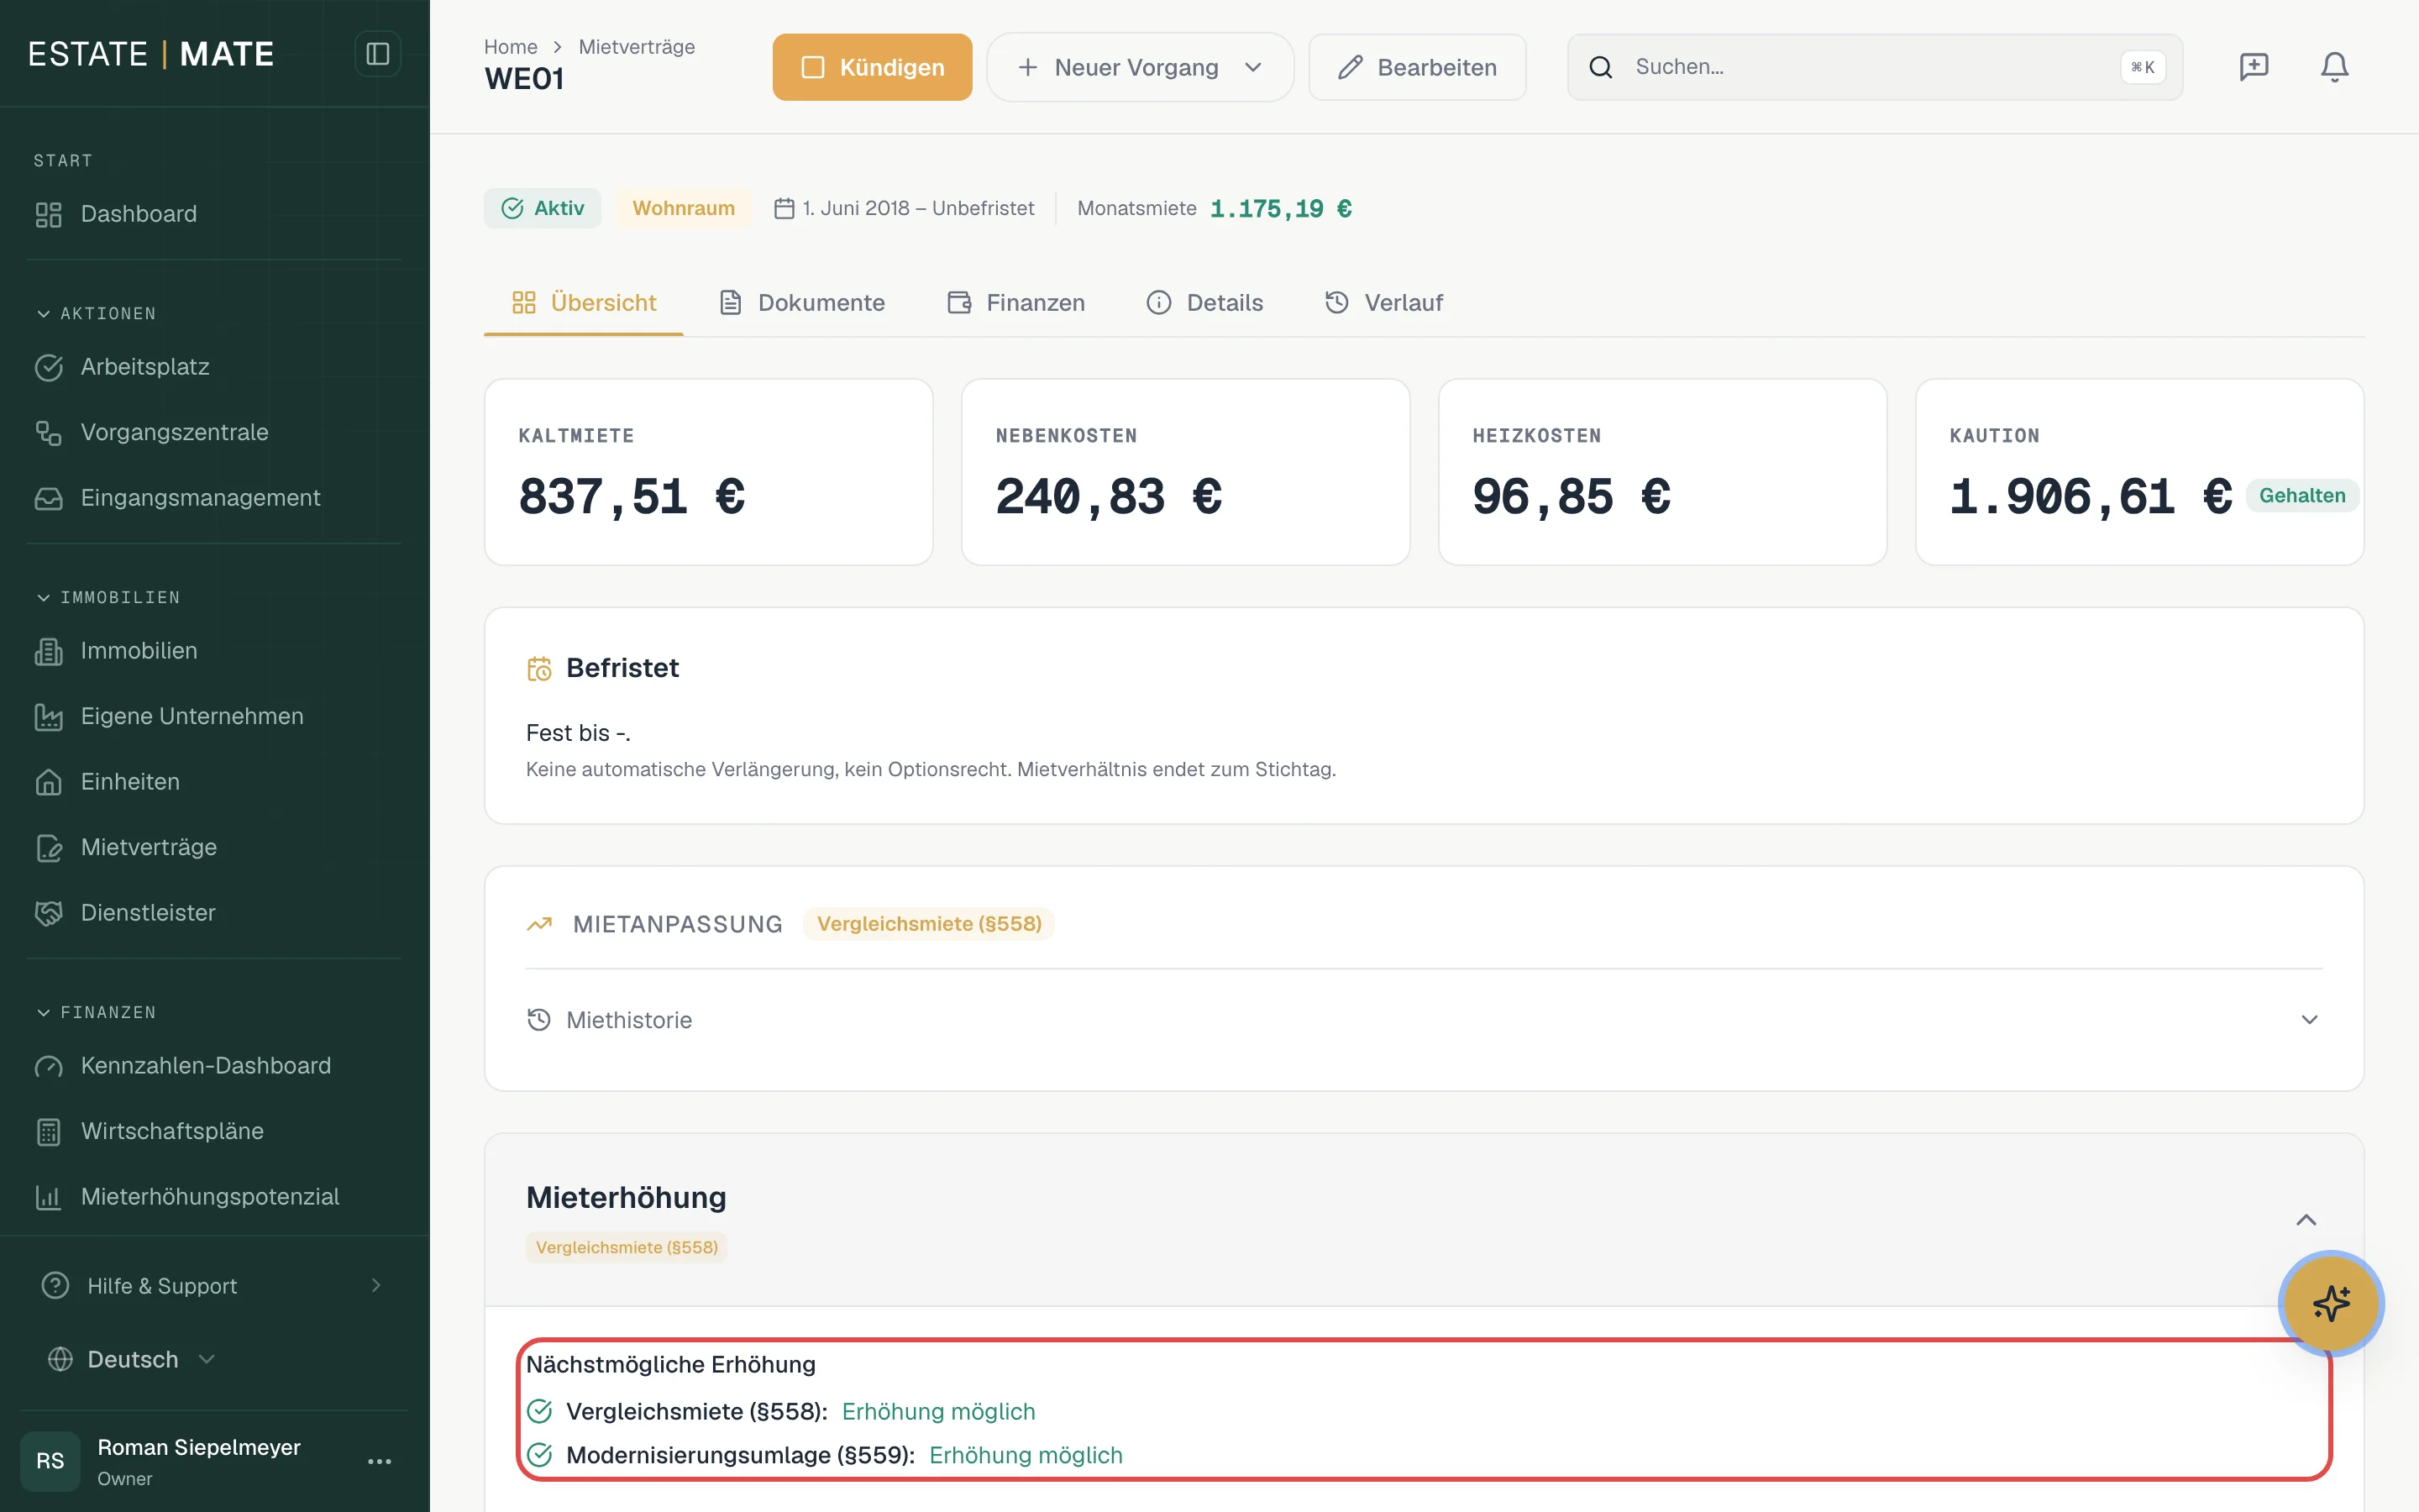Open the Neuer Vorgang dropdown
This screenshot has width=2419, height=1512.
pos(1140,67)
